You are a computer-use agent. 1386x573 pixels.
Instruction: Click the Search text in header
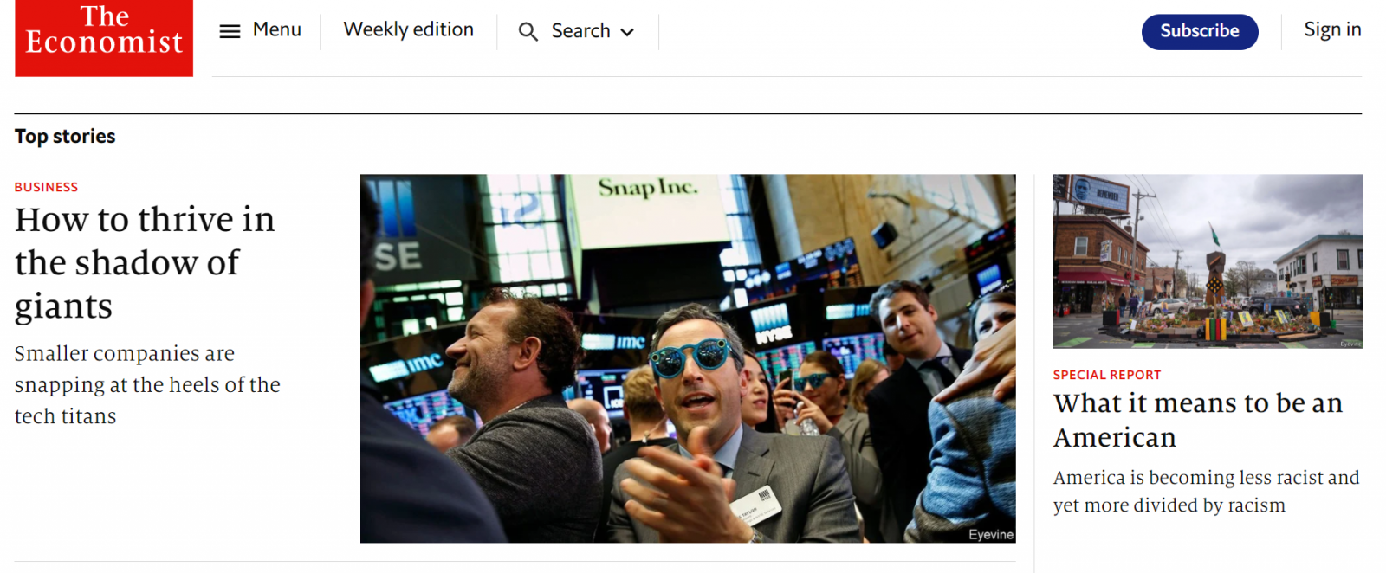580,31
